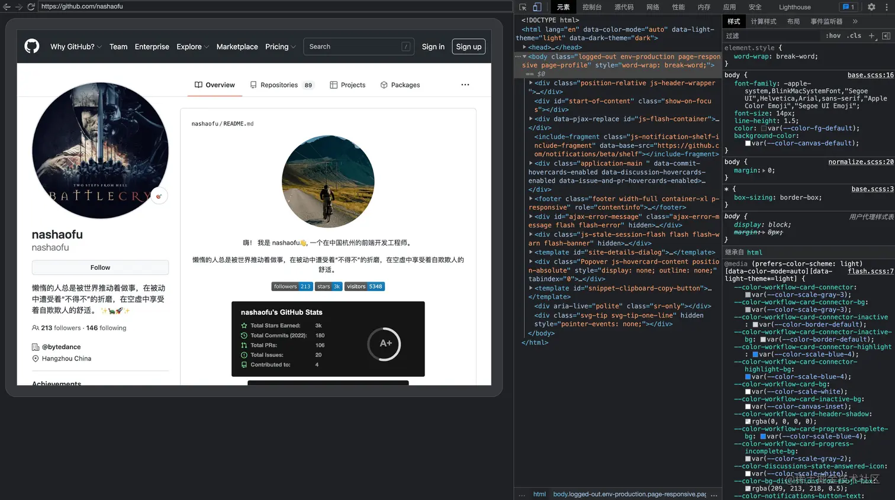Click the Repositories repo icon

pos(253,85)
